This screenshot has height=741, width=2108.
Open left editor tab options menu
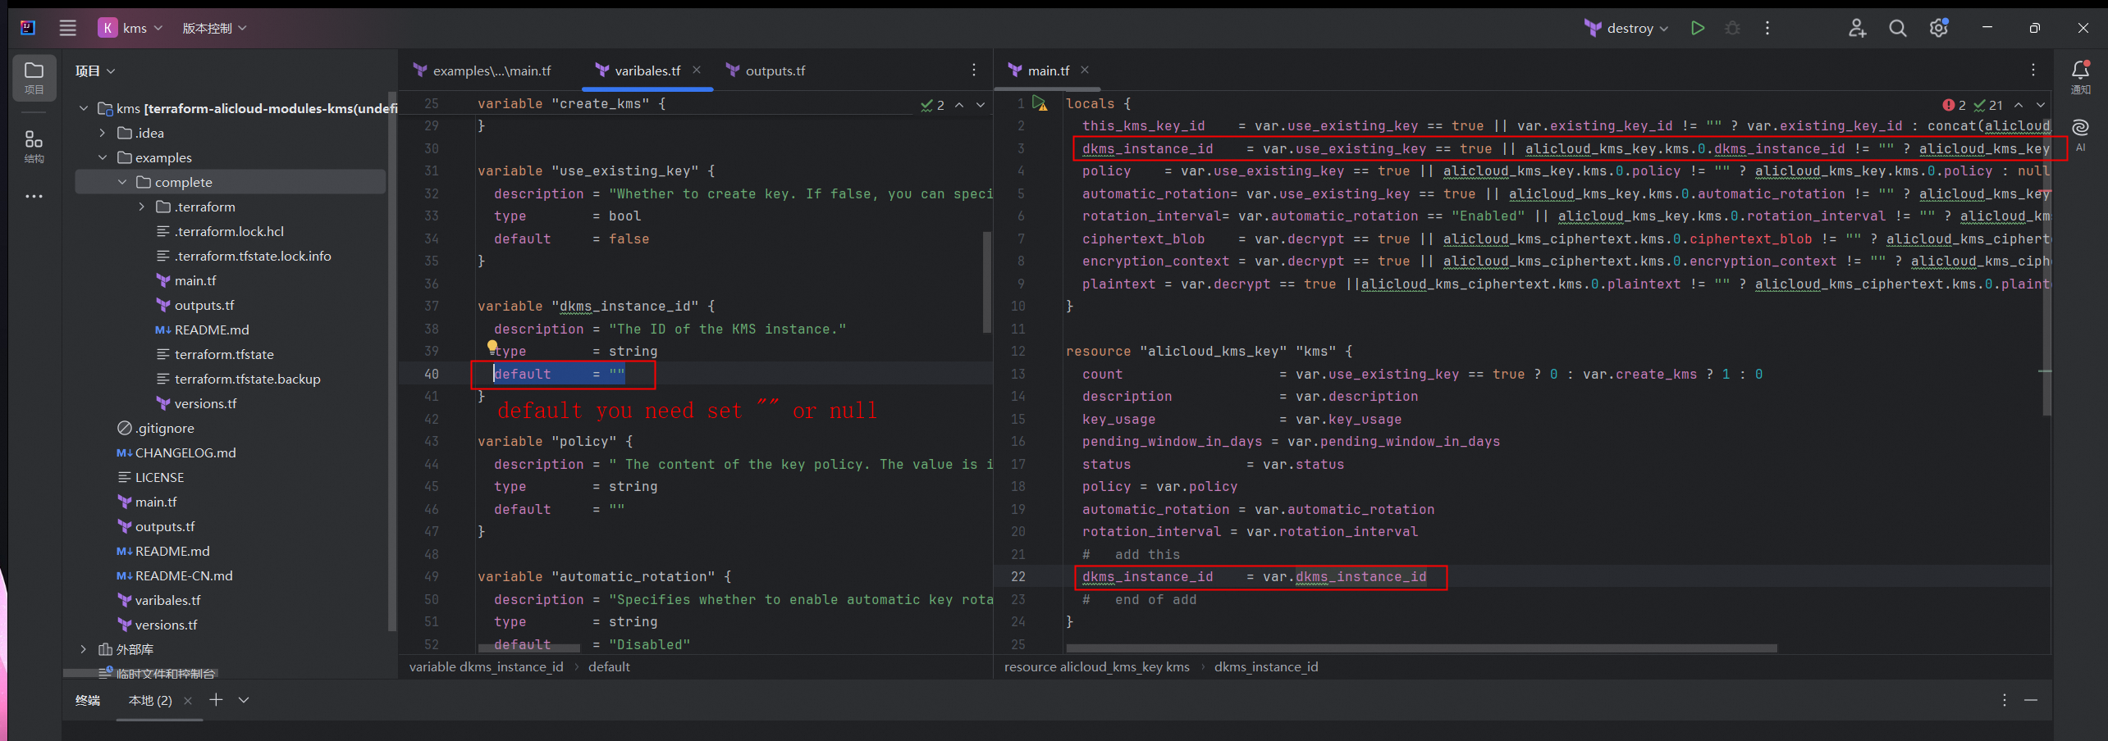pyautogui.click(x=974, y=70)
